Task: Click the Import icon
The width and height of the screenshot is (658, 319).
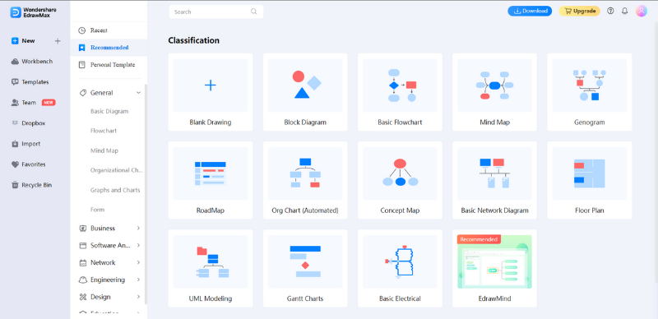Action: tap(15, 144)
